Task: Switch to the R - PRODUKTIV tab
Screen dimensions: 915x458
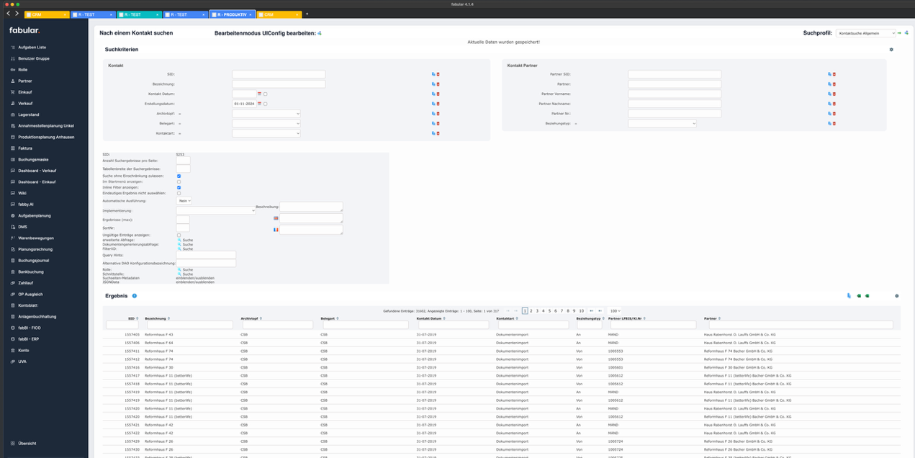Action: click(x=231, y=14)
